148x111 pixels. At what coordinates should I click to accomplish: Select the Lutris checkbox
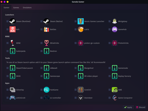(76, 29)
